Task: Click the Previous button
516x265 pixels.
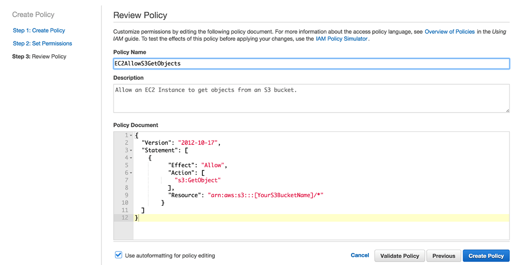Action: point(443,256)
